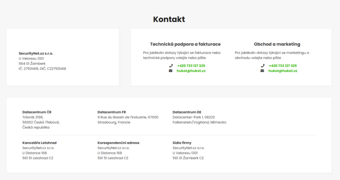Click the phone icon under Technická podpora

point(171,66)
